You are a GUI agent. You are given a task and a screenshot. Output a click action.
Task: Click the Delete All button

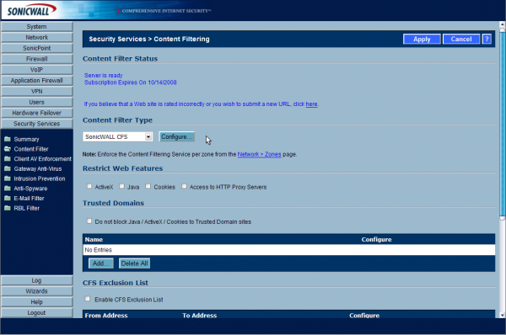[134, 263]
